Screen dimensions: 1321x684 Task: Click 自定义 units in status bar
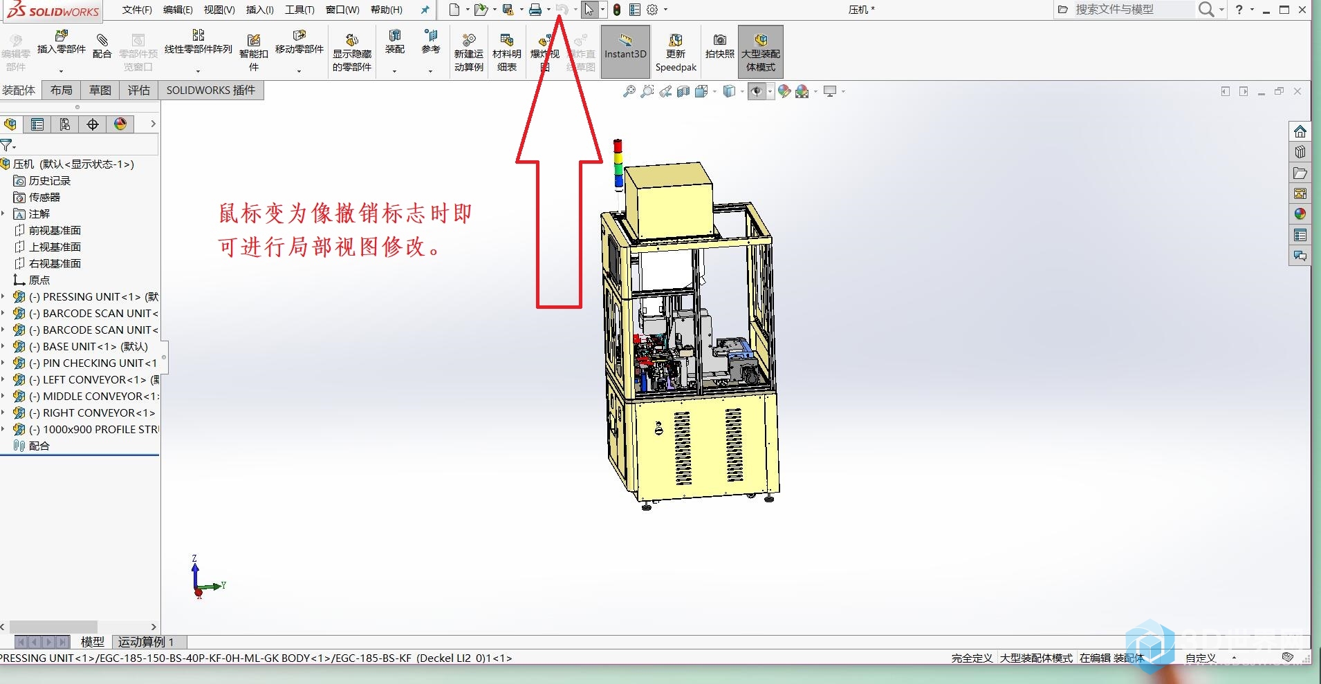[x=1201, y=658]
